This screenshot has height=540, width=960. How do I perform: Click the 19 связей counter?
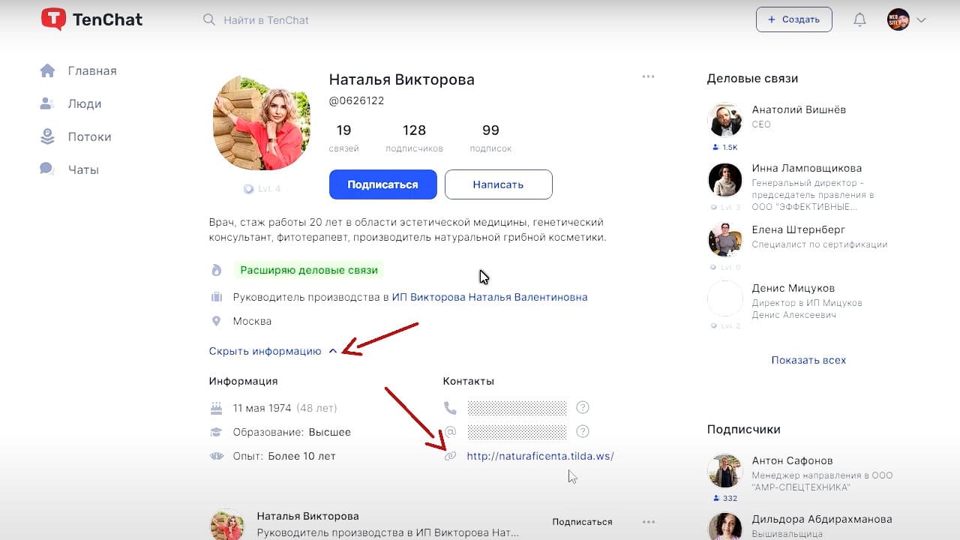tap(343, 138)
